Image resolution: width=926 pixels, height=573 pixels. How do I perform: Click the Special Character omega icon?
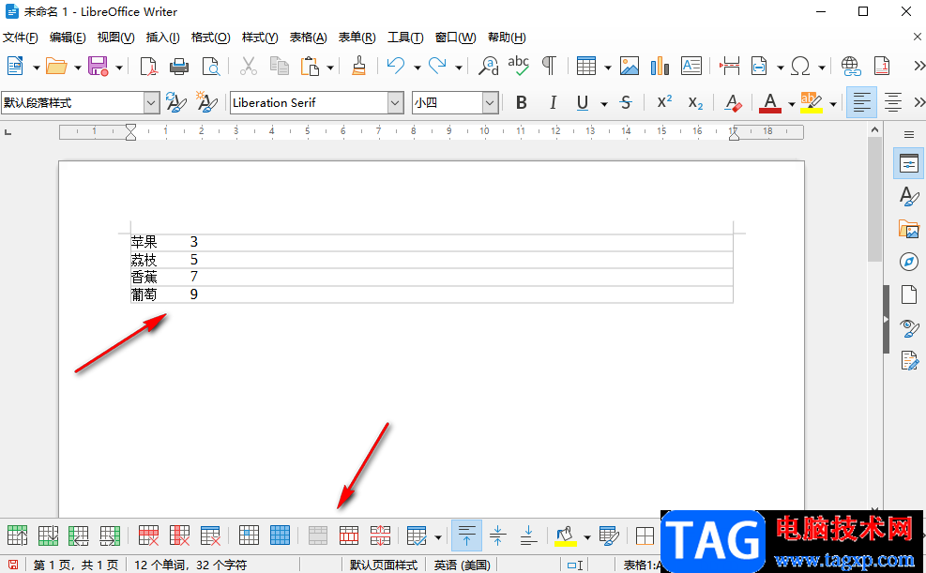click(800, 66)
